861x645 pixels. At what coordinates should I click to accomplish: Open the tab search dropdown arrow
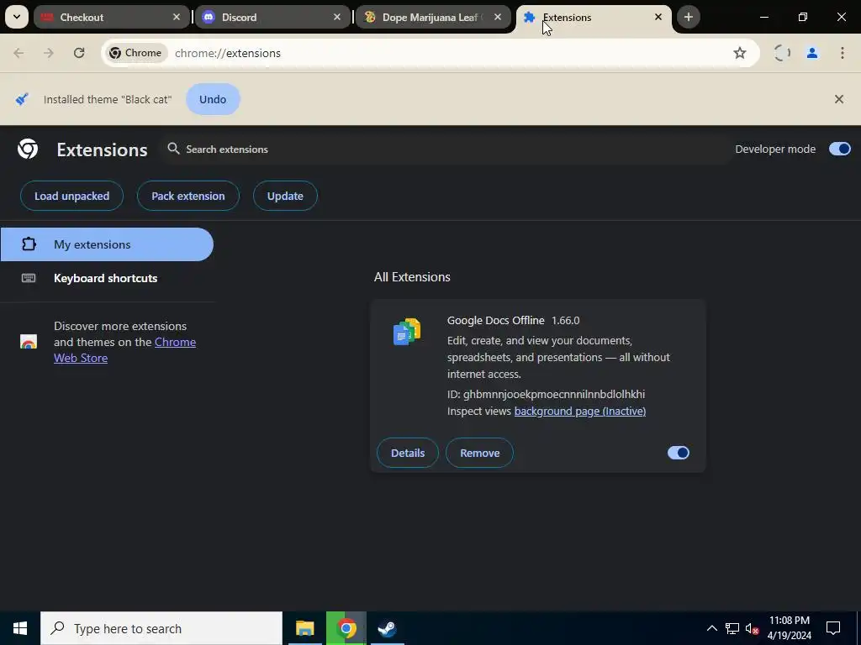[x=17, y=17]
